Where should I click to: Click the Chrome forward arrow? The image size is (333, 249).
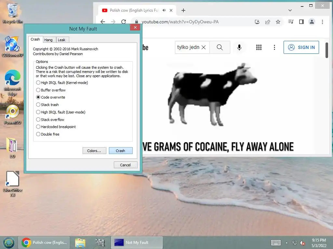(x=113, y=22)
